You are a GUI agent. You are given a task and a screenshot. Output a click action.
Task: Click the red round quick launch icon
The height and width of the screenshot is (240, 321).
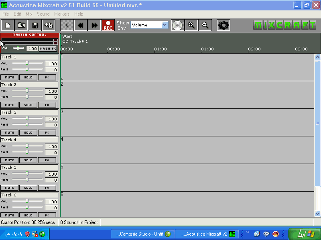[276, 234]
